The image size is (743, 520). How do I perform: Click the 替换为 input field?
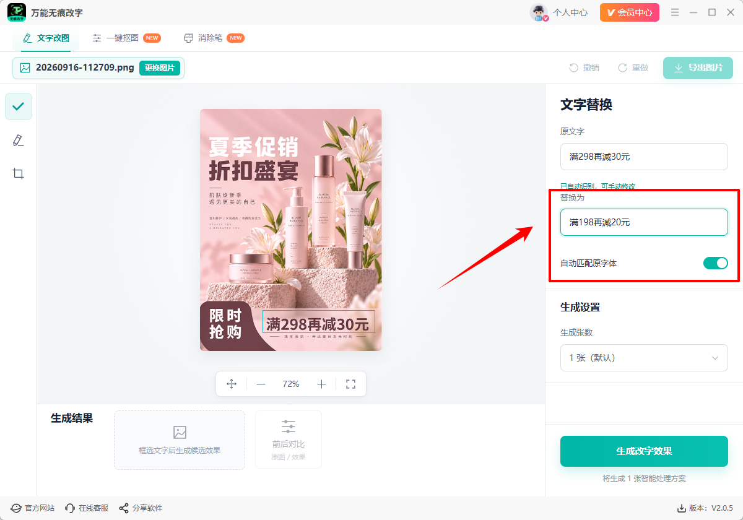(x=644, y=222)
